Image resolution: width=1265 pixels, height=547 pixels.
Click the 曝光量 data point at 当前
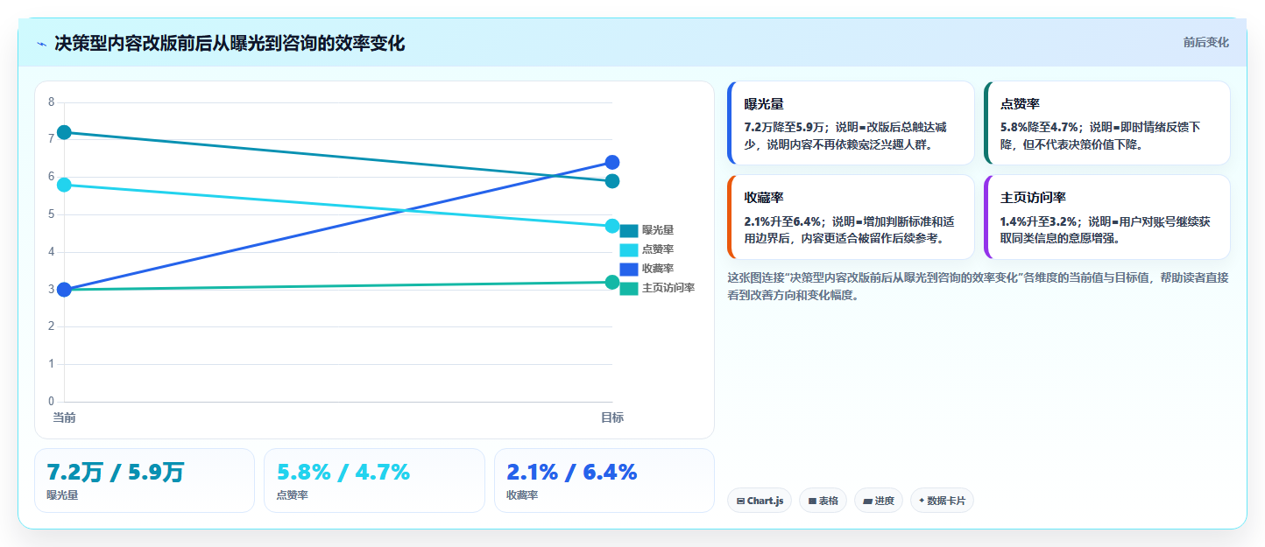[x=64, y=132]
